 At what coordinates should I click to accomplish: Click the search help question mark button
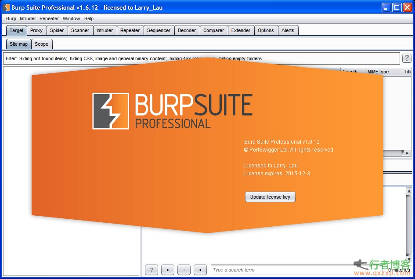click(152, 270)
